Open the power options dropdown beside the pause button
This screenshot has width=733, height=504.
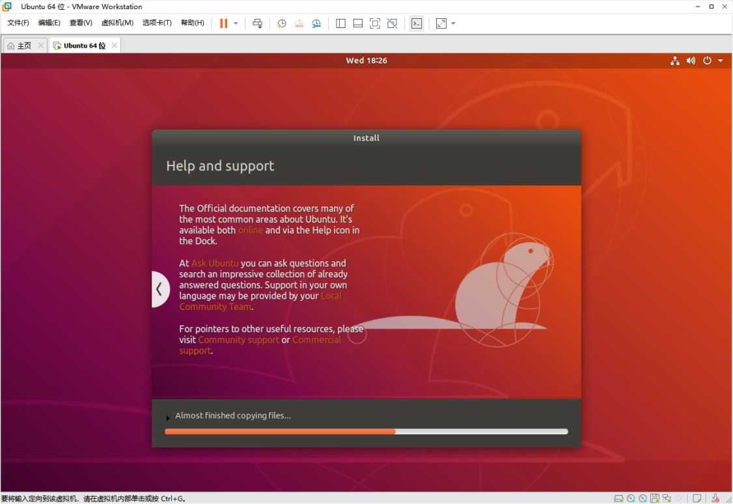236,23
